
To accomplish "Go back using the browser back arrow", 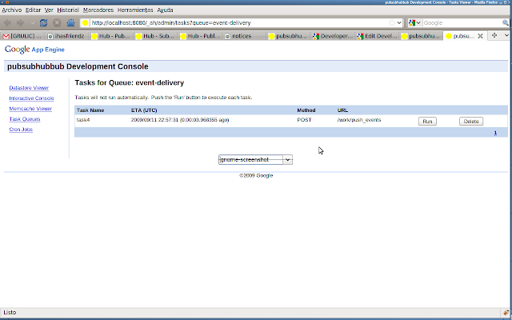I will pos(7,23).
